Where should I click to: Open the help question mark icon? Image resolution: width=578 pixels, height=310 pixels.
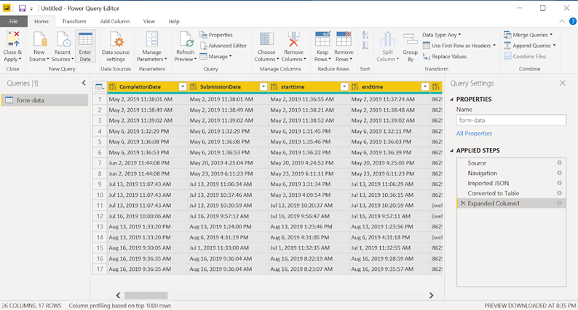coord(573,21)
